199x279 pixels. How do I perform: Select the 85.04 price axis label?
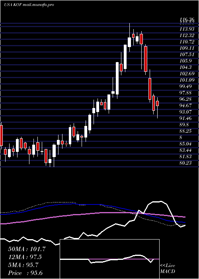(185, 144)
